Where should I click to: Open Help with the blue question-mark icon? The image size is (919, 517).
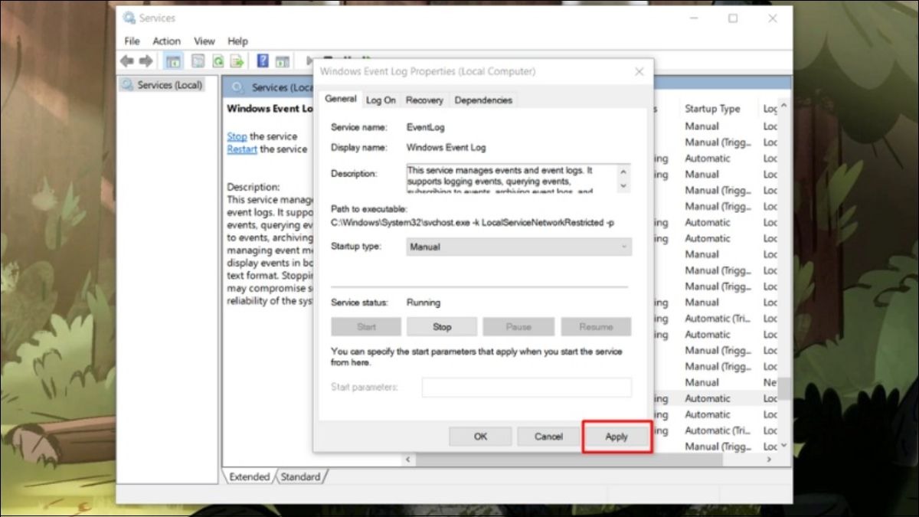pos(263,61)
